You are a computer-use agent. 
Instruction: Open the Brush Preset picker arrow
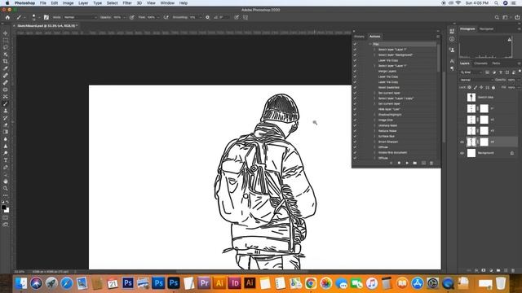(x=39, y=17)
